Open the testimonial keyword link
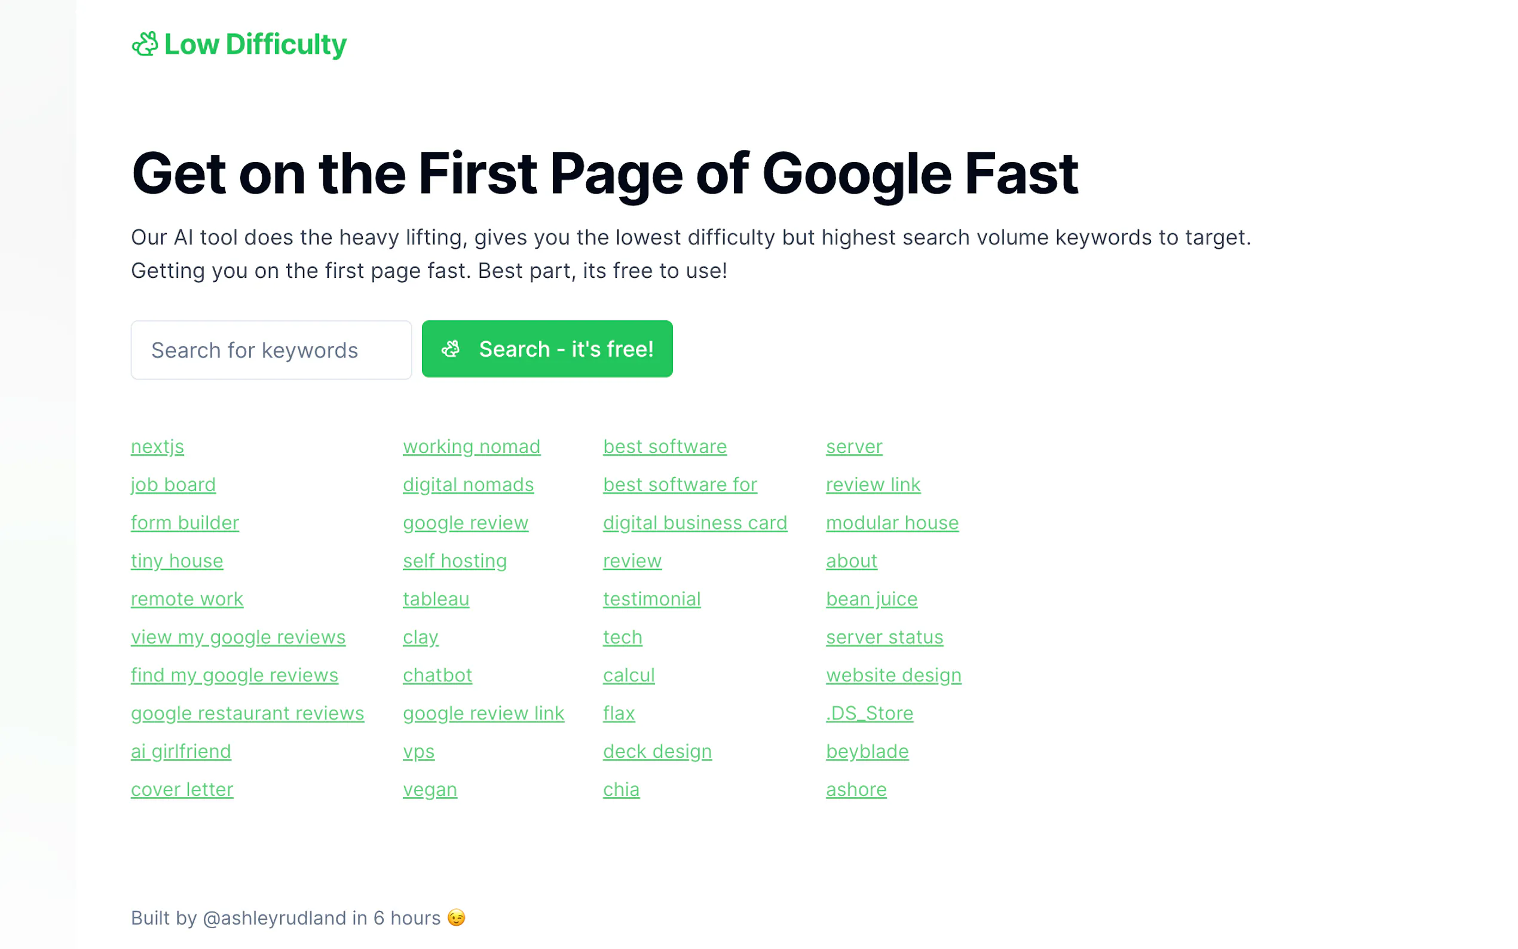 [651, 599]
